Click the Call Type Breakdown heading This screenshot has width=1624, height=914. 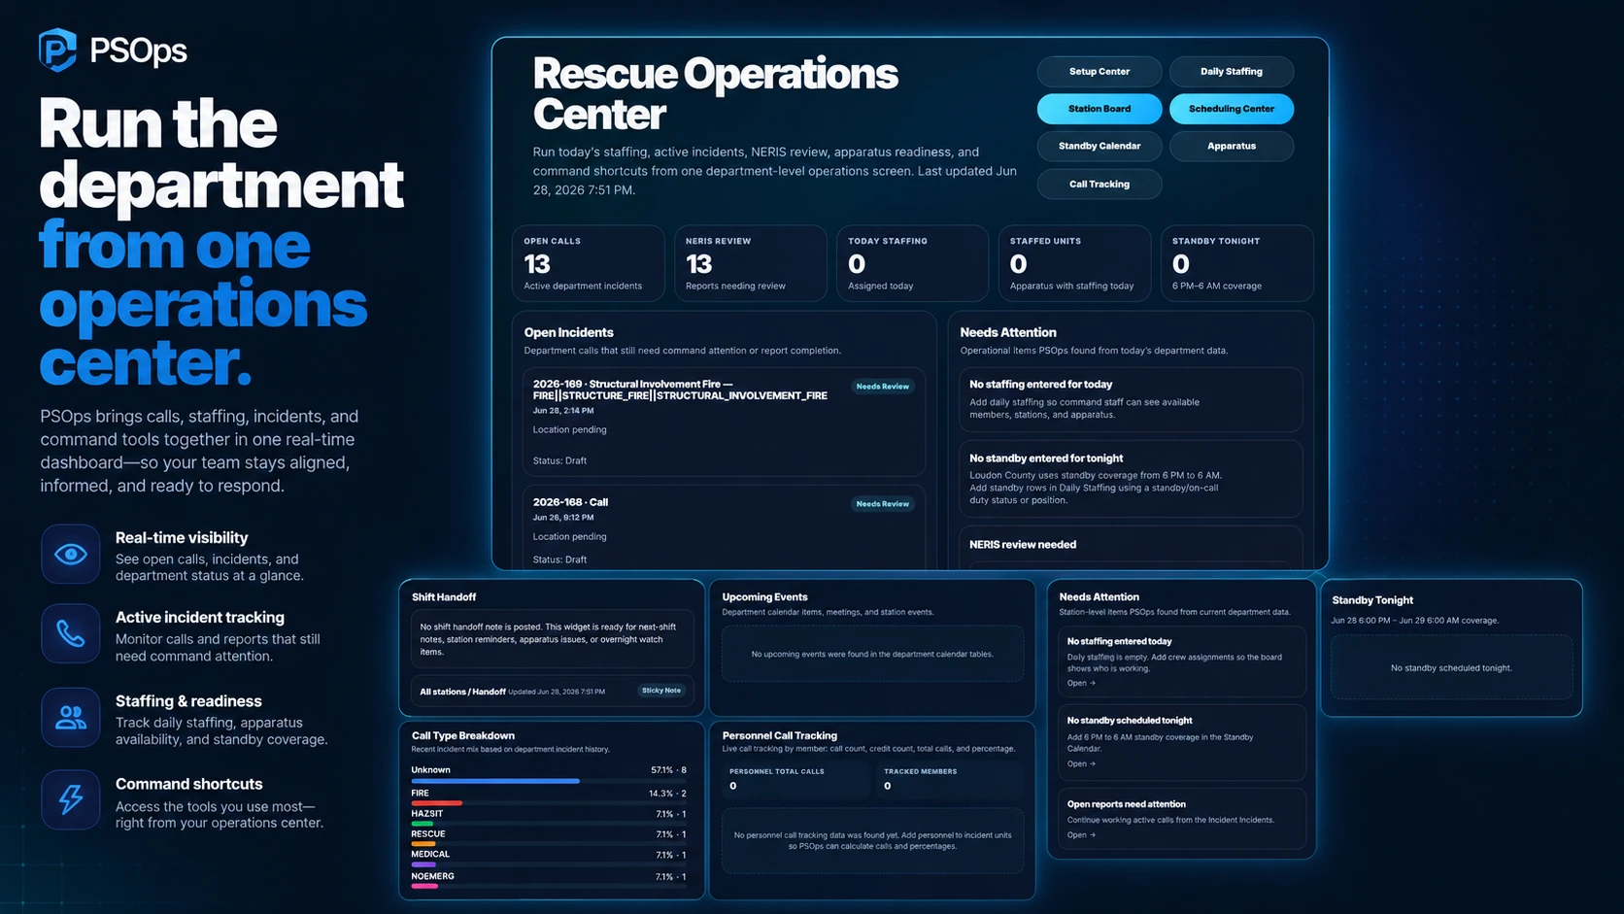tap(463, 735)
